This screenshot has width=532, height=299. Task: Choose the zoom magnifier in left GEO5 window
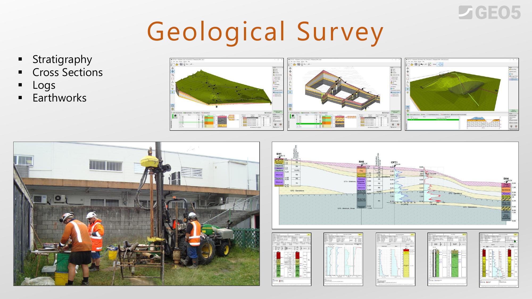click(173, 75)
